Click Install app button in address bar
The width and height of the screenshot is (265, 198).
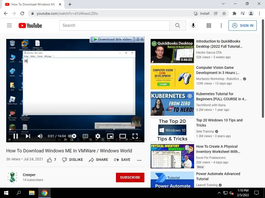[x=202, y=13]
